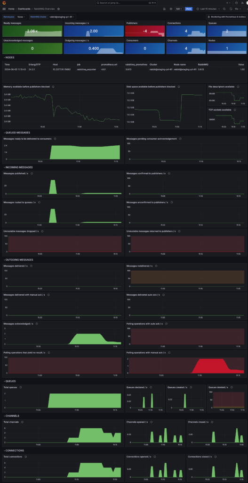
Task: Open the hamburger navigation menu
Action: point(4,9)
